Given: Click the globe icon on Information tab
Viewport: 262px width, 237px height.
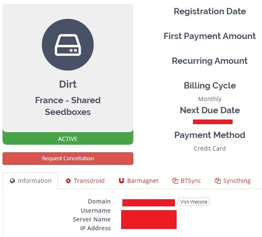Looking at the screenshot, I should point(13,181).
